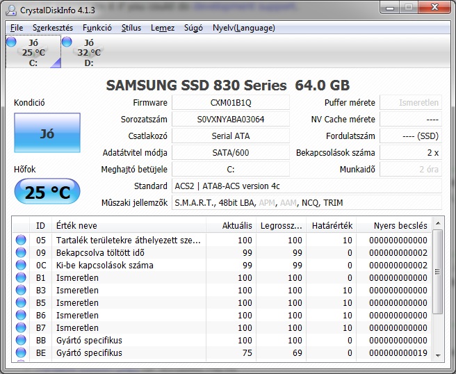Image resolution: width=456 pixels, height=374 pixels.
Task: Click the status orb of attribute B1
Action: [x=21, y=277]
